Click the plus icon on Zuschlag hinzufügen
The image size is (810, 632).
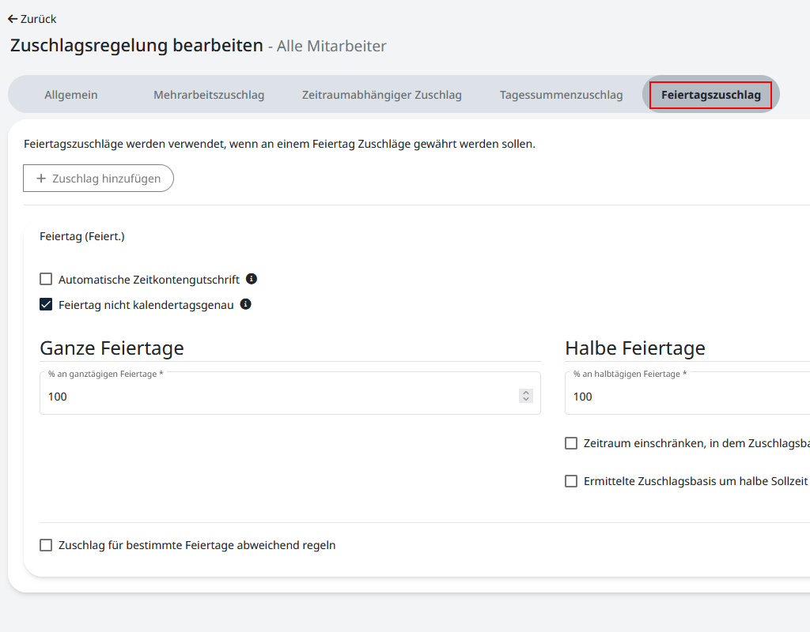coord(40,178)
